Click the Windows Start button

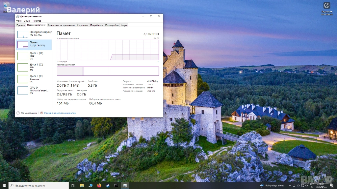pos(4,185)
